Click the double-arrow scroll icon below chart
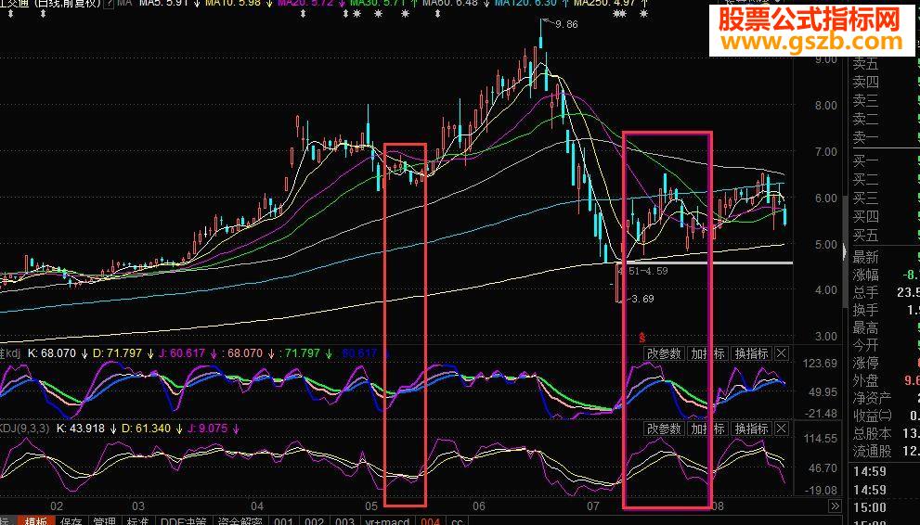The image size is (920, 525). tap(835, 506)
